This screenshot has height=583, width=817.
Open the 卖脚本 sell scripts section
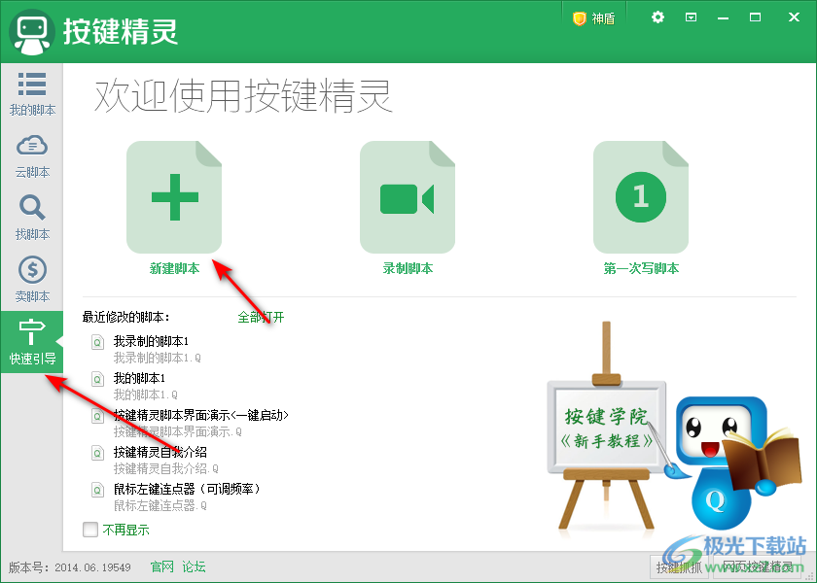pyautogui.click(x=32, y=280)
